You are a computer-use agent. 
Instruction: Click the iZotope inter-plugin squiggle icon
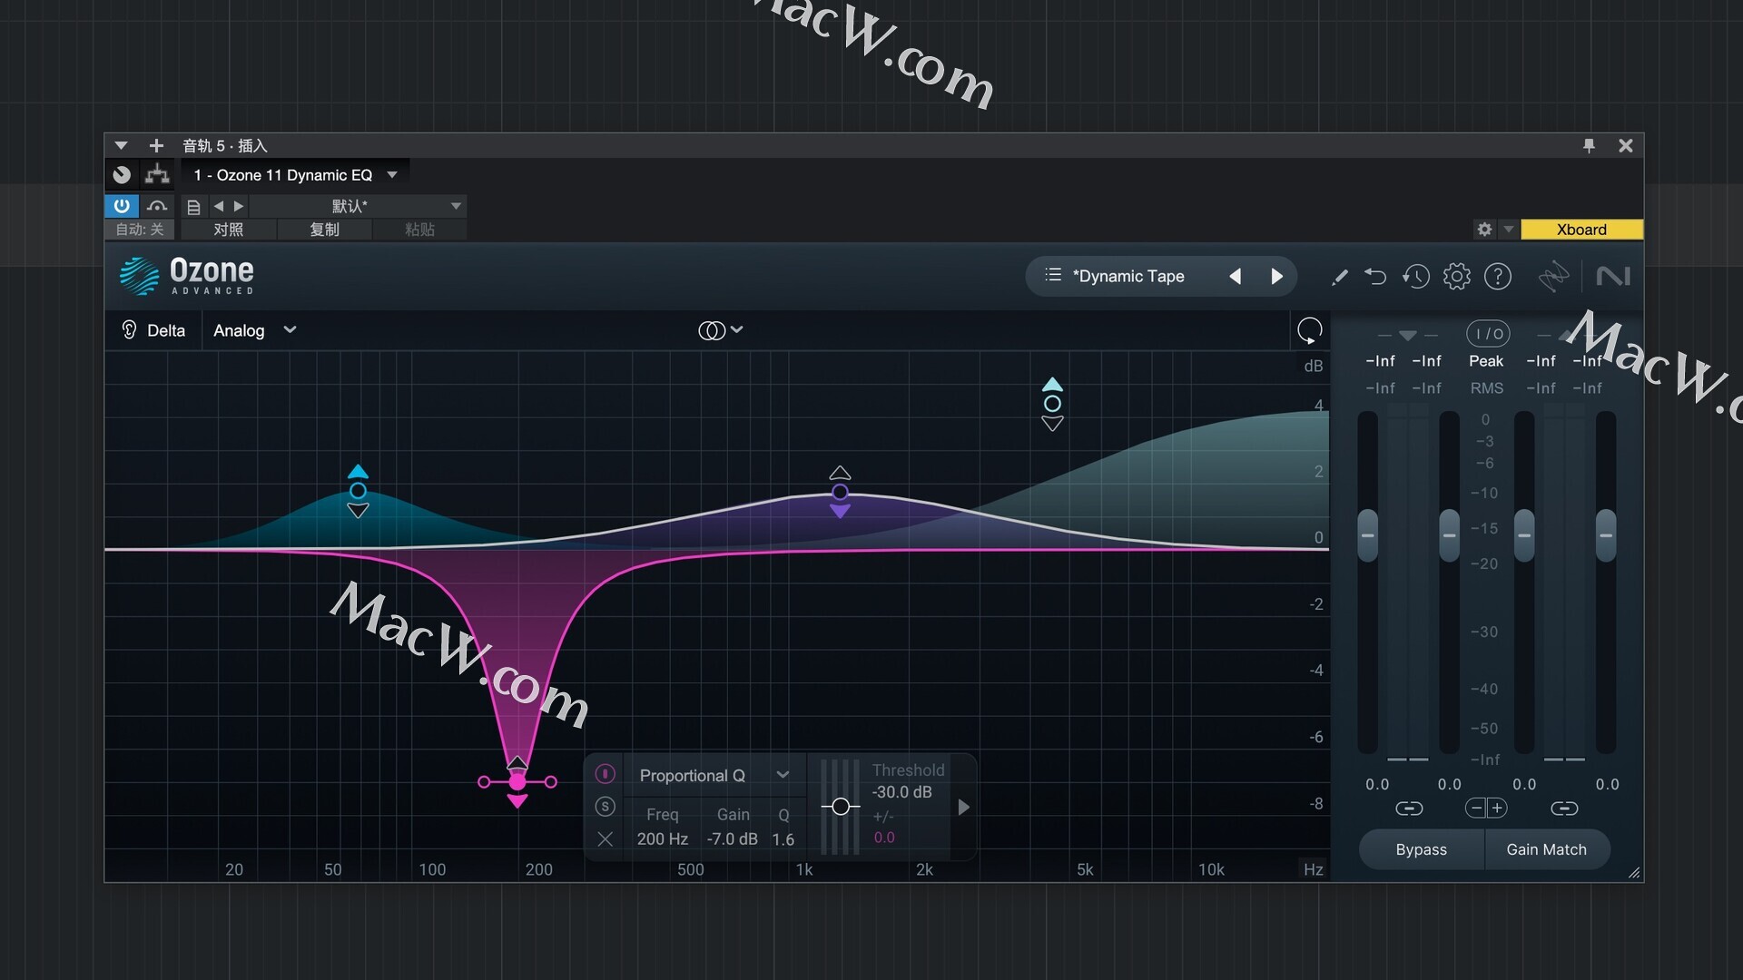(1553, 276)
